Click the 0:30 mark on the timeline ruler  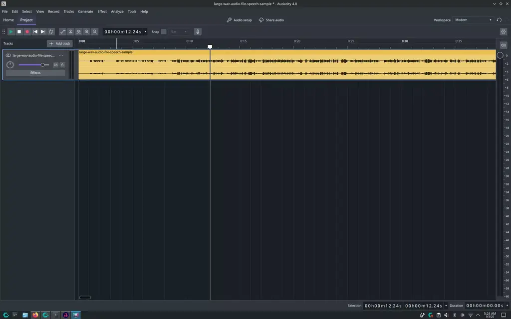coord(405,41)
